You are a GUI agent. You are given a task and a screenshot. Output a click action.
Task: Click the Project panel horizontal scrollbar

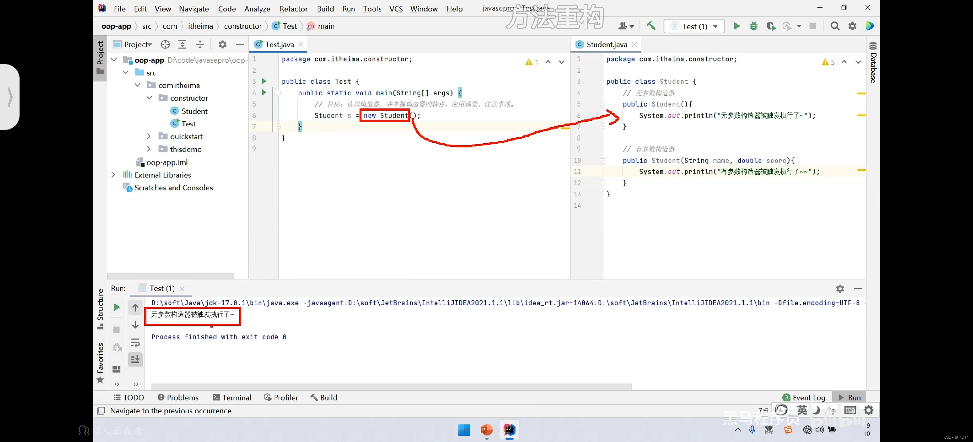coord(171,276)
